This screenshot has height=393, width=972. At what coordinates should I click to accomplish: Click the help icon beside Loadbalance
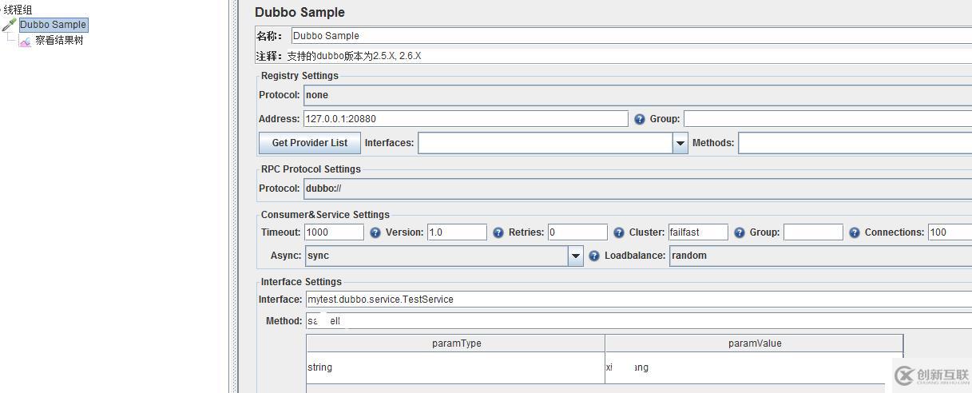click(x=594, y=256)
